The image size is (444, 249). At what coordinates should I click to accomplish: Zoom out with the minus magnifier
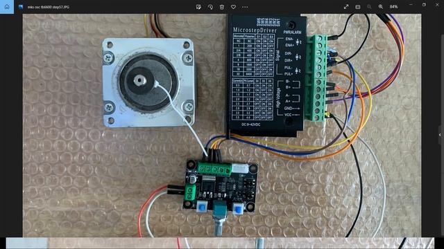tap(369, 7)
